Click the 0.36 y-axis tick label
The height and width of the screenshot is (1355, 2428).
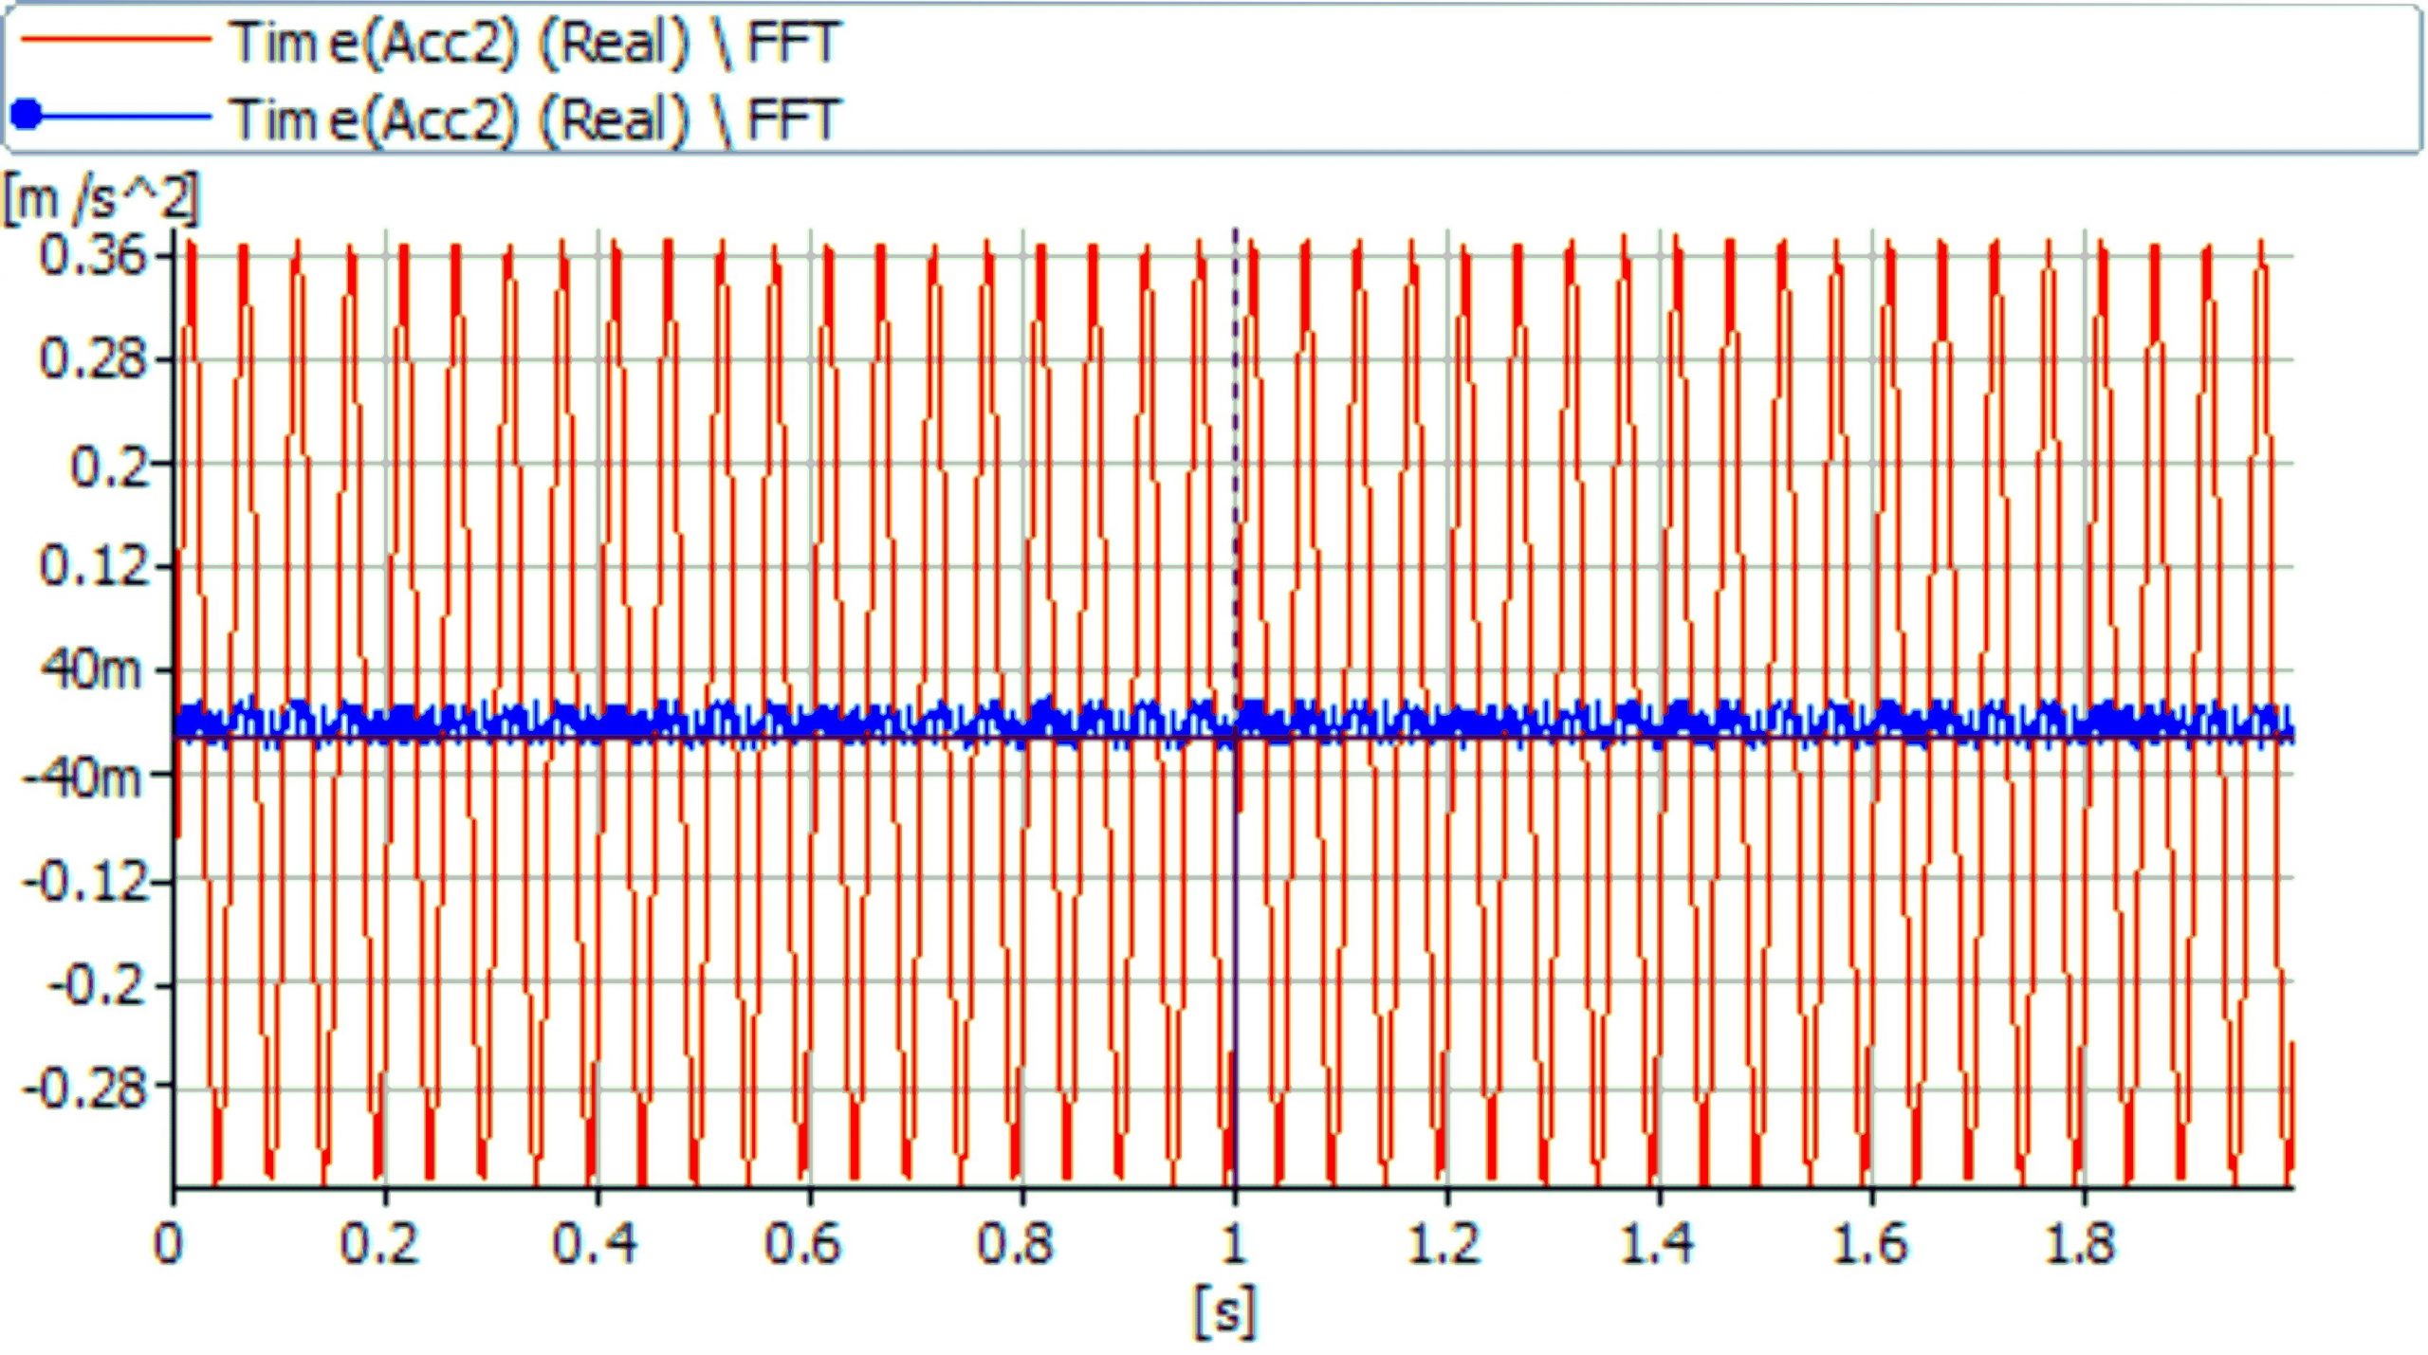click(93, 256)
